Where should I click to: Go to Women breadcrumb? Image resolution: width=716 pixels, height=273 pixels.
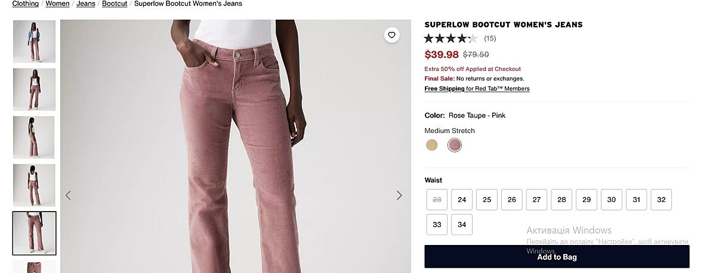coord(57,4)
